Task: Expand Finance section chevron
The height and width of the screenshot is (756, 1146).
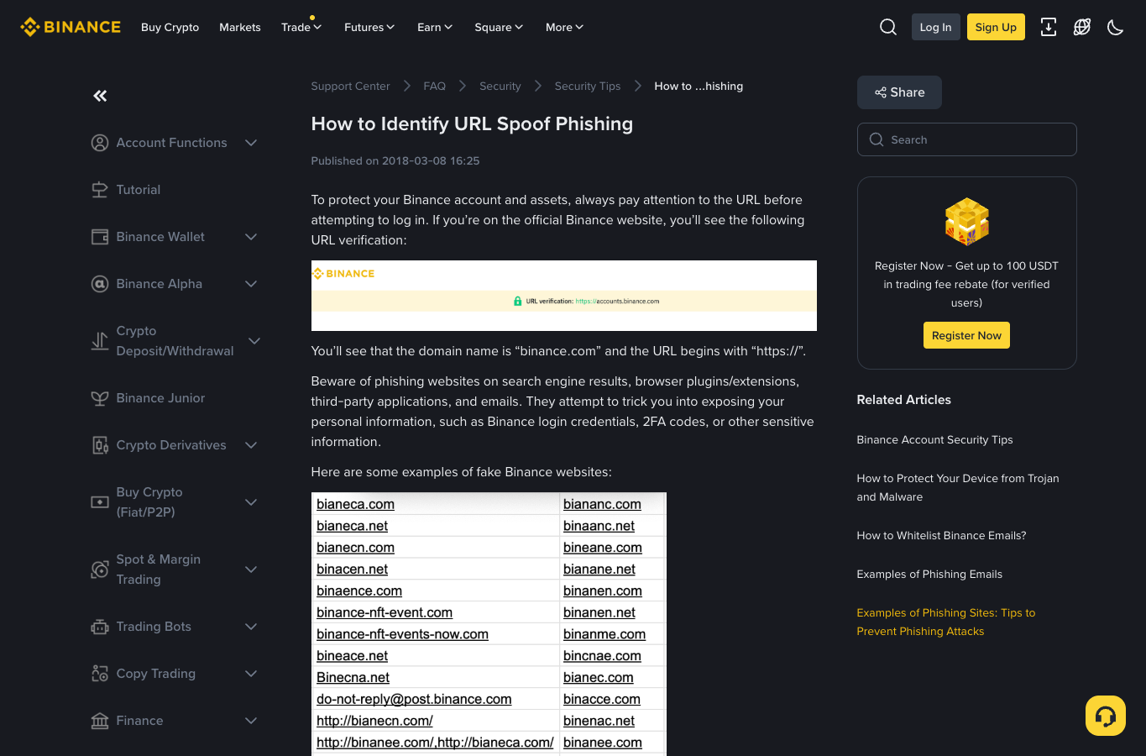Action: (251, 721)
